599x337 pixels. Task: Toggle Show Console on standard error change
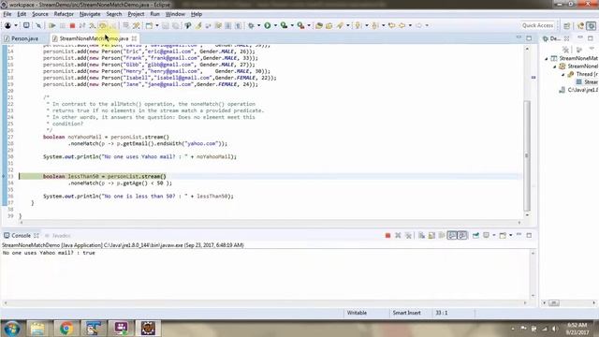(462, 235)
